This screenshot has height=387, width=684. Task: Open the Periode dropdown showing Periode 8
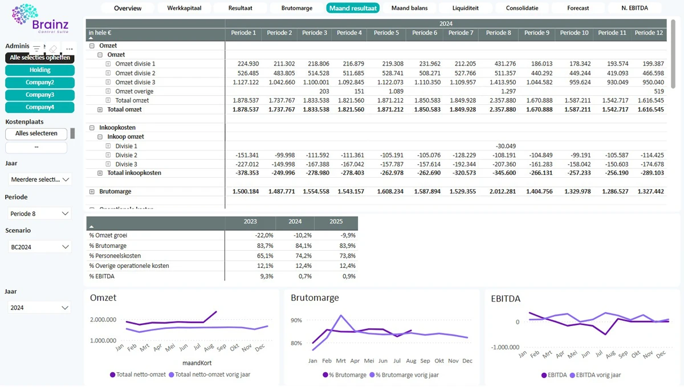pos(40,214)
